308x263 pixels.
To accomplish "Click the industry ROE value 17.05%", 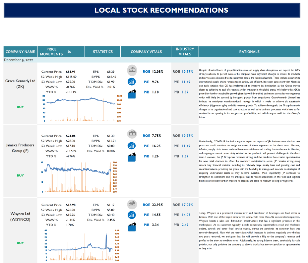I will [187, 205].
